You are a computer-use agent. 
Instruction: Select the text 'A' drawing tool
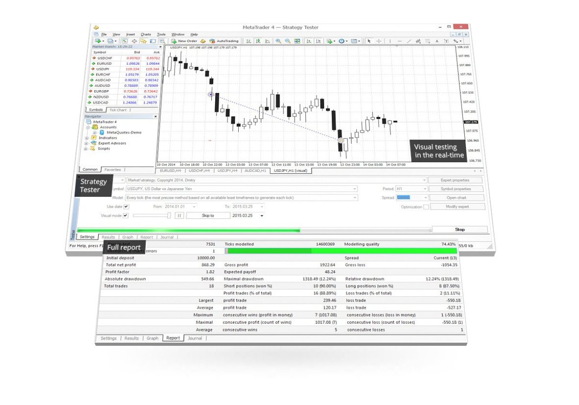tap(437, 41)
